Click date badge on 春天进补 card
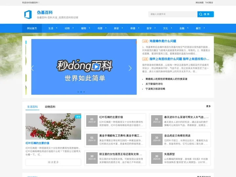The image size is (236, 177). (157, 121)
